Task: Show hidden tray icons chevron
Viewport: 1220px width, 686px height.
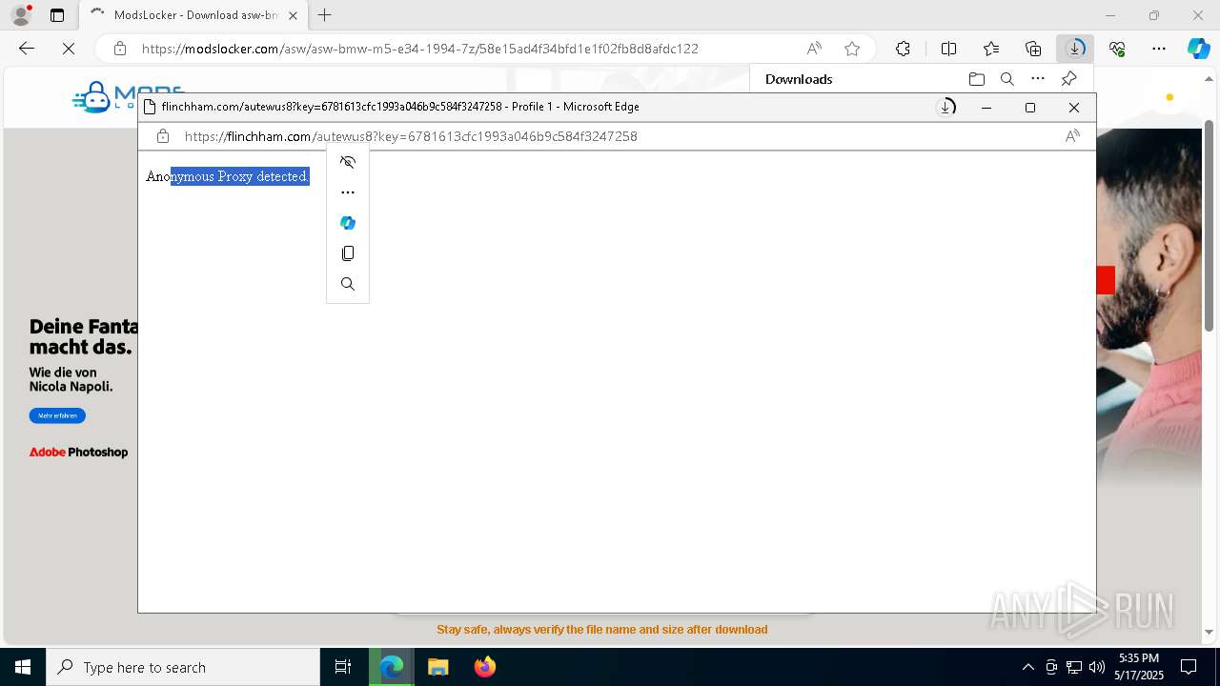Action: 1027,667
